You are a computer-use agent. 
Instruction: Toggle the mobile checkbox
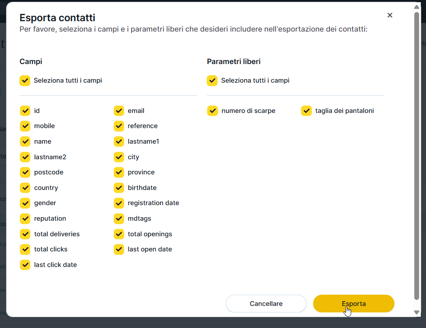click(25, 126)
